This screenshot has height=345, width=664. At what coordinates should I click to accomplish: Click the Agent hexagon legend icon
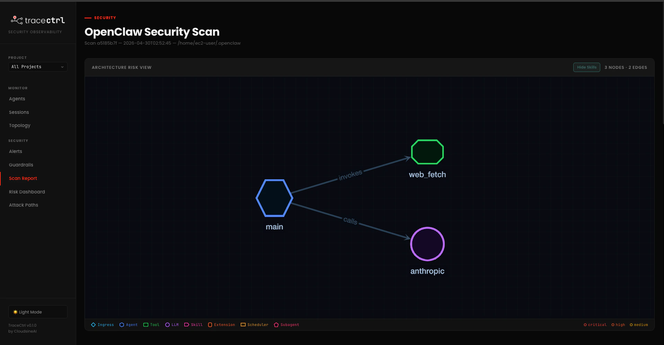pyautogui.click(x=122, y=325)
